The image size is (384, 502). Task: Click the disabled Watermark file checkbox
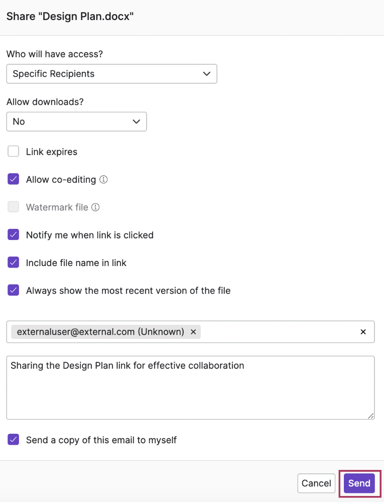pyautogui.click(x=14, y=207)
